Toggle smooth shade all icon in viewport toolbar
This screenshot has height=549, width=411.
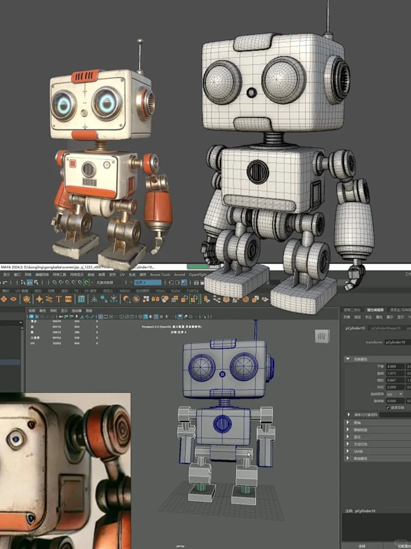click(146, 317)
